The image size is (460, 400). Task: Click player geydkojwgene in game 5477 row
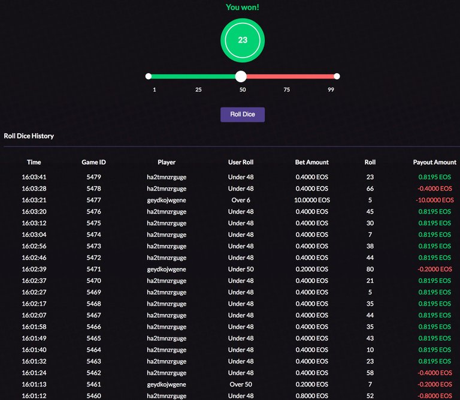click(x=167, y=200)
